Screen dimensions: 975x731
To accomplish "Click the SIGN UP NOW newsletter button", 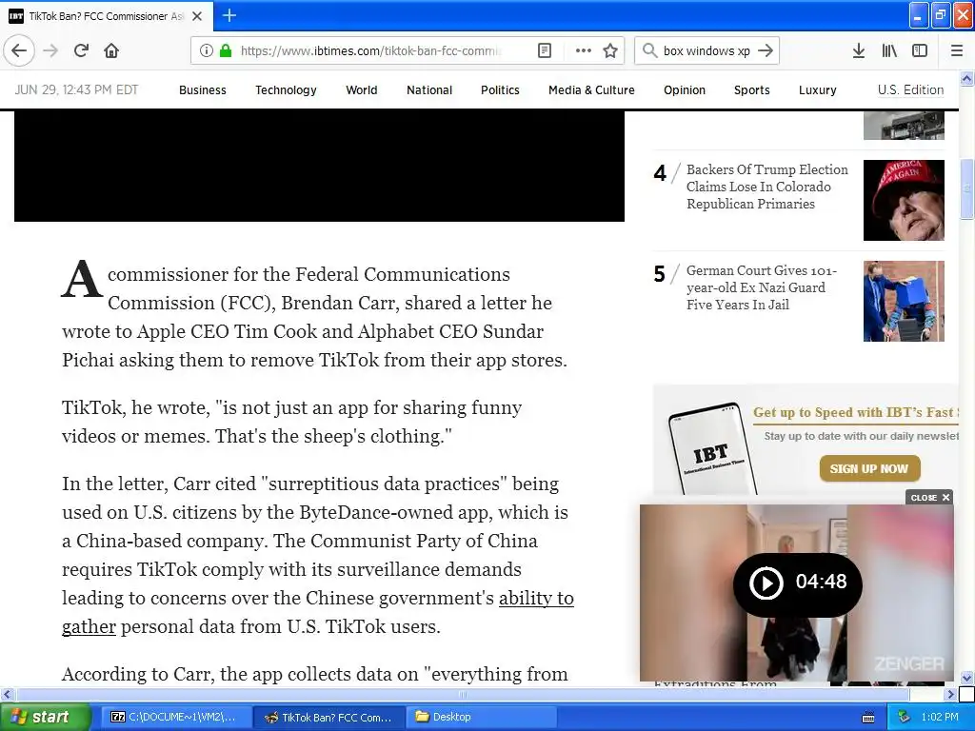I will (x=868, y=468).
